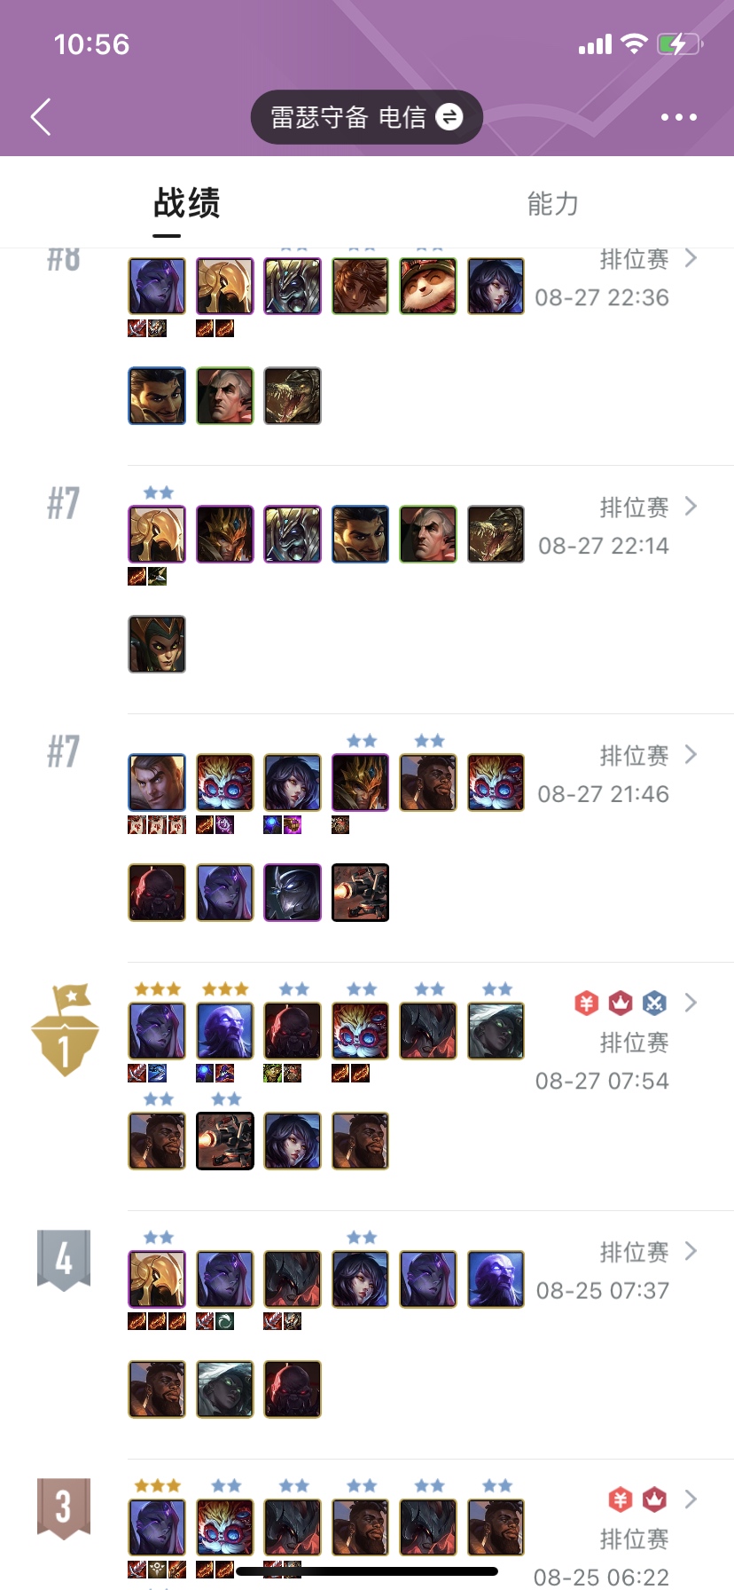Tap the blue crossed-swords badge in first place match
The image size is (734, 1590).
[654, 1003]
